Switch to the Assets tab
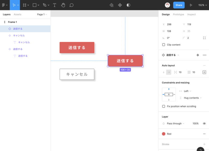This screenshot has width=209, height=151. [18, 14]
